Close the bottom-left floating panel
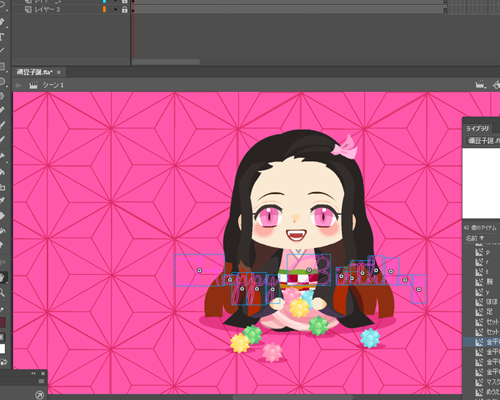500x400 pixels. click(43, 374)
